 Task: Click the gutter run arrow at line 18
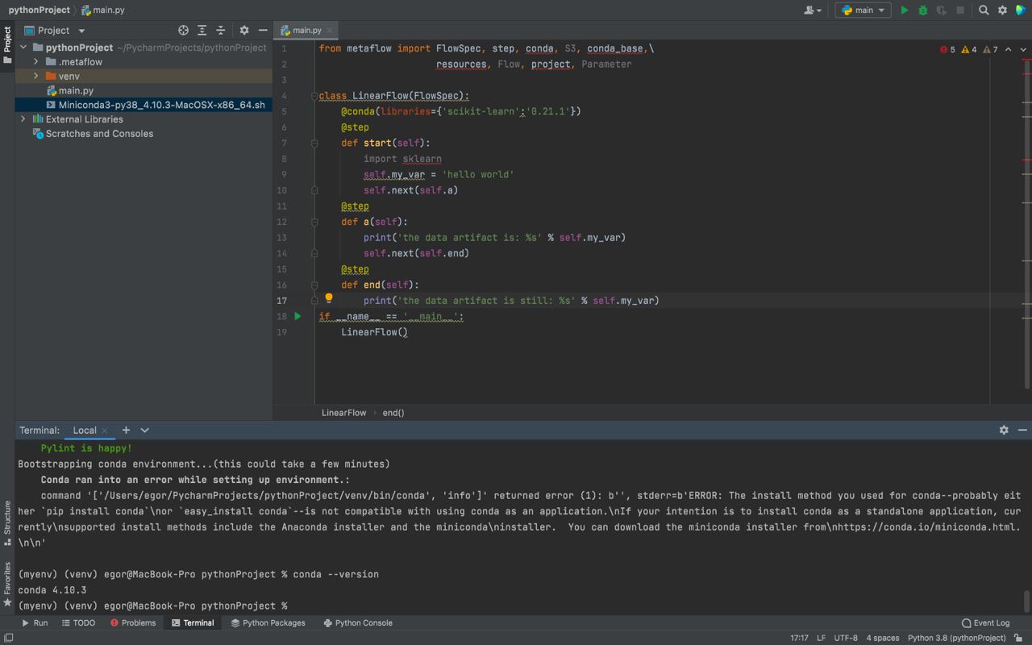(298, 316)
